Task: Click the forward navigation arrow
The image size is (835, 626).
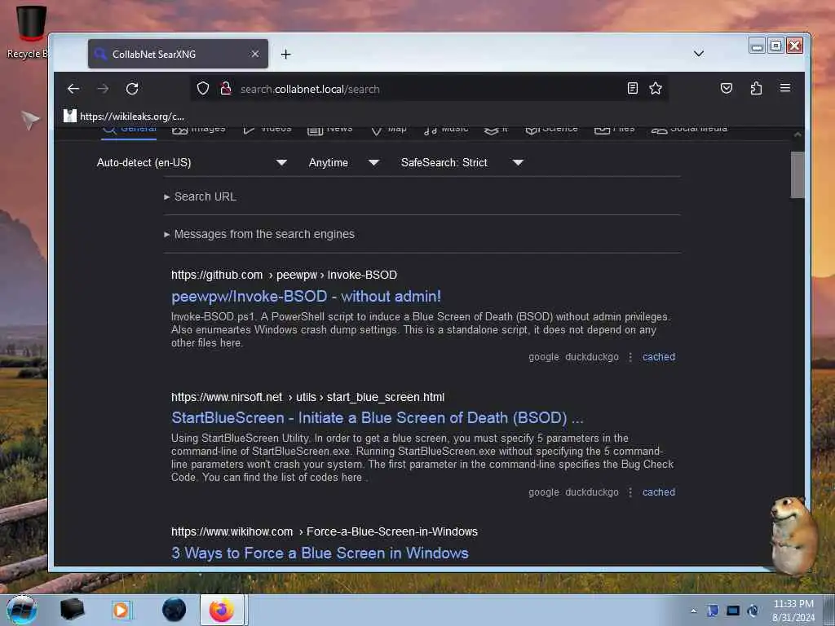Action: tap(103, 88)
